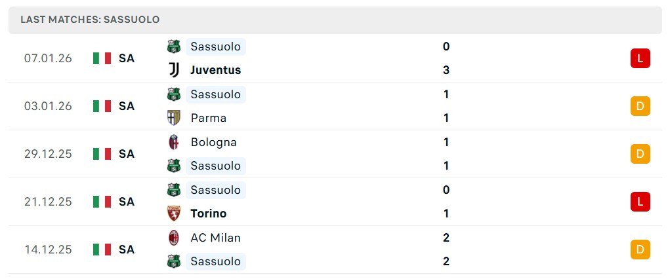Open the Juventus team link
Screen dimensions: 668x279
[215, 70]
